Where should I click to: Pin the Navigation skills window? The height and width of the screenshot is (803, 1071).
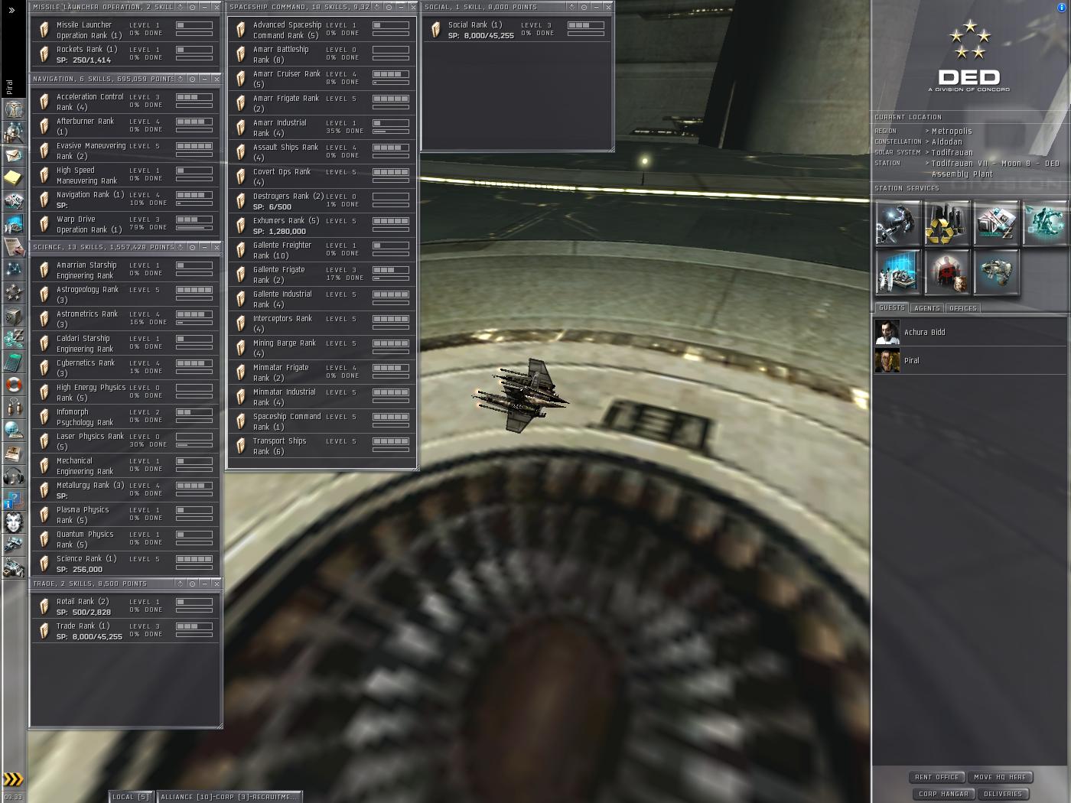[x=181, y=79]
